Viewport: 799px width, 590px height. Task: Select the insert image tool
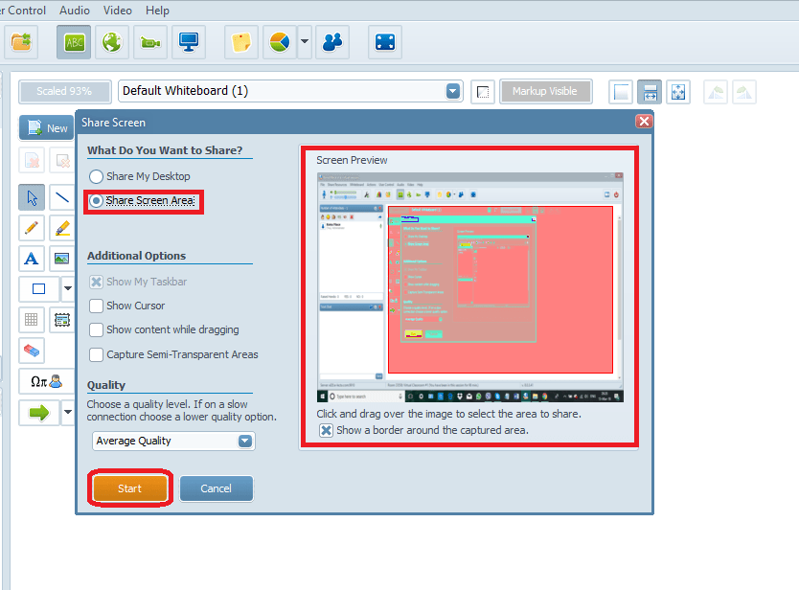(62, 259)
